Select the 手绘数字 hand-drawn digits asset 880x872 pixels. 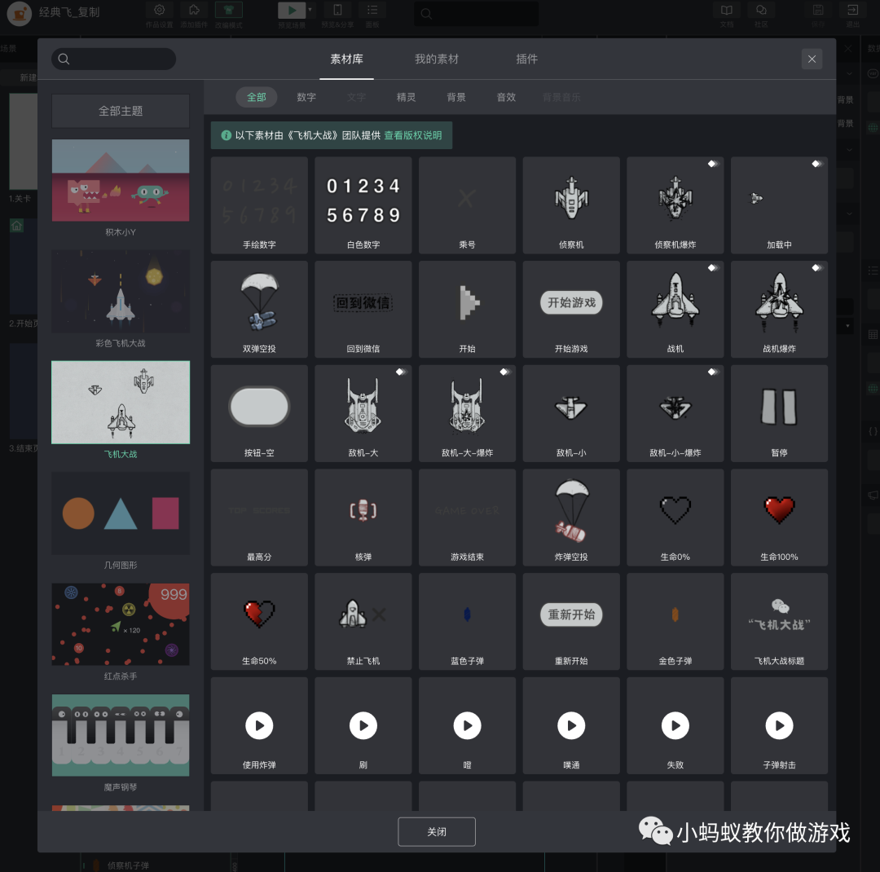point(259,205)
